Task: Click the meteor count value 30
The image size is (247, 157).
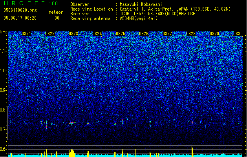Action: pyautogui.click(x=57, y=18)
